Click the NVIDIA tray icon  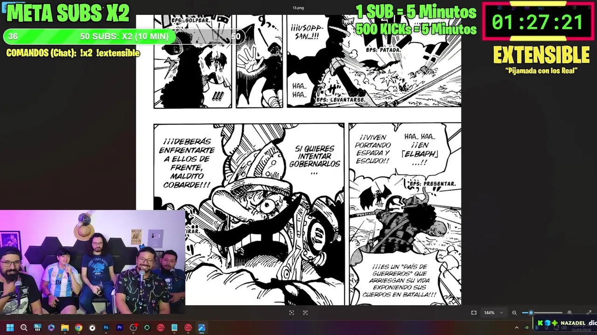click(527, 328)
